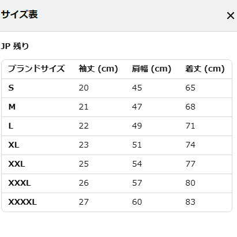Click the 肩幅 (cm) column header

pos(152,69)
